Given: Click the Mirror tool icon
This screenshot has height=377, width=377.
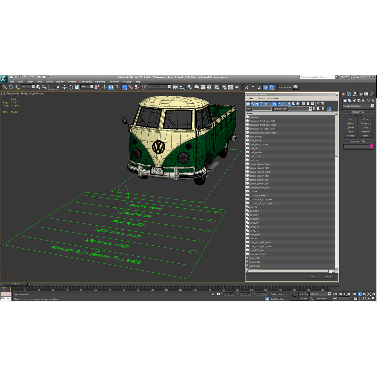Looking at the screenshot, I should point(175,87).
